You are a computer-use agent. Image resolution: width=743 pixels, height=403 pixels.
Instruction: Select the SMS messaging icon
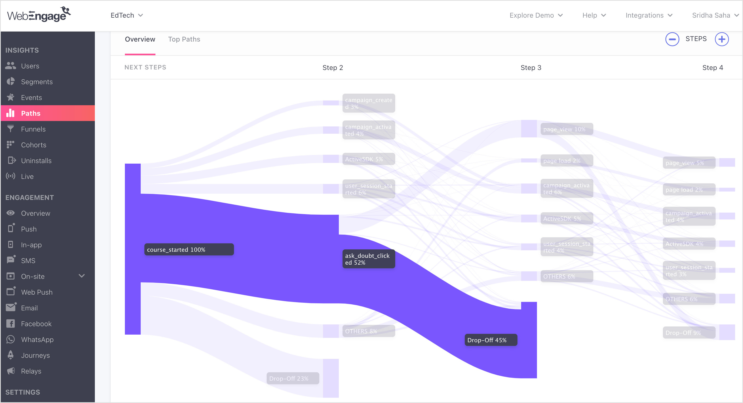(11, 260)
